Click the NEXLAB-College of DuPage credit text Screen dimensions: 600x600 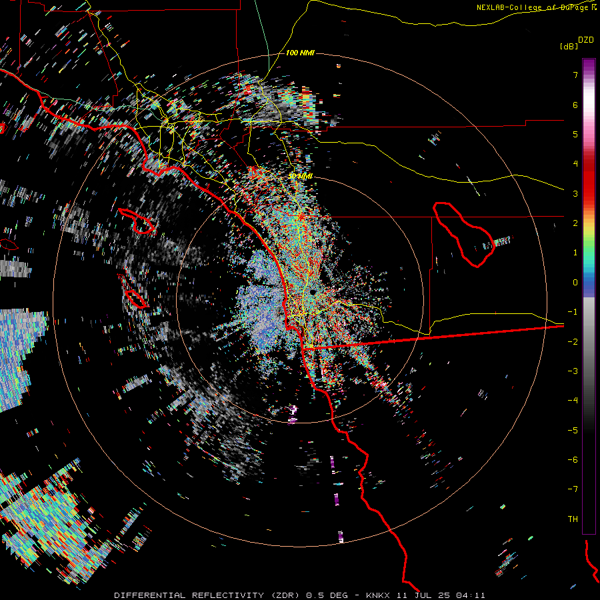pyautogui.click(x=537, y=7)
